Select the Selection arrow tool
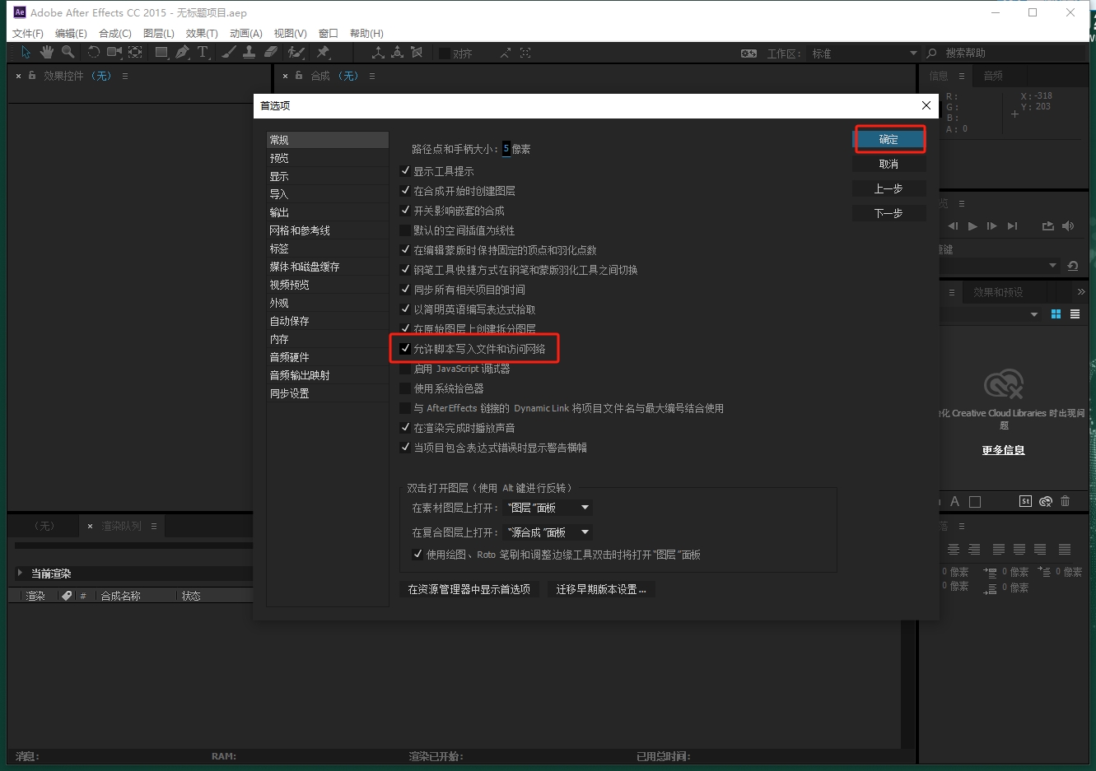1096x771 pixels. point(26,53)
